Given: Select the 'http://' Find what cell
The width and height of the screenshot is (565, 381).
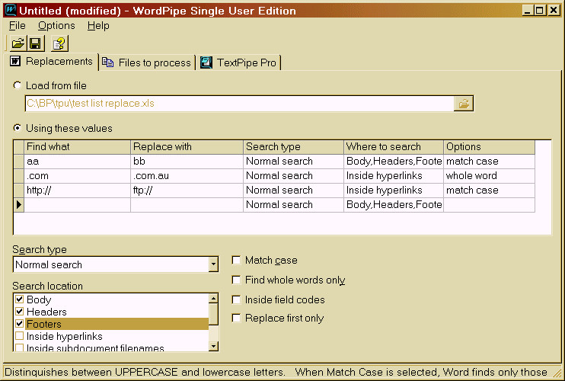Looking at the screenshot, I should point(77,190).
